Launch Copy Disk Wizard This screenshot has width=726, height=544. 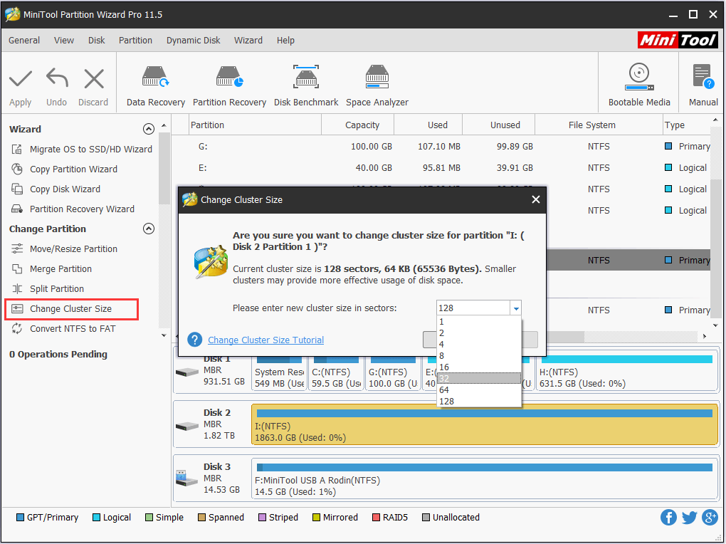coord(56,189)
